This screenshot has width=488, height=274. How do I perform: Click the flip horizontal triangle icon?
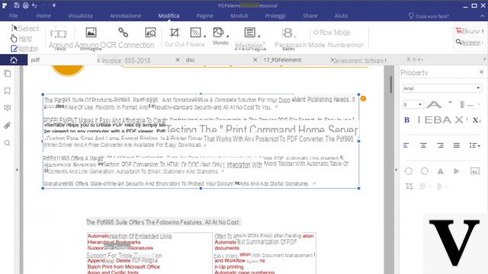click(441, 170)
